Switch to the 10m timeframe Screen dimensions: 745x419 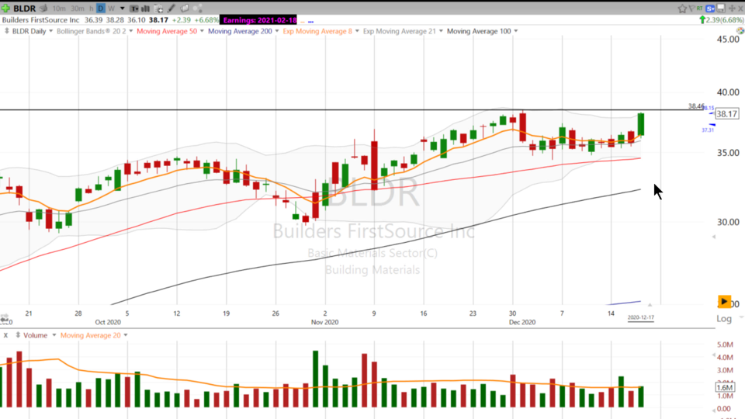pyautogui.click(x=59, y=9)
